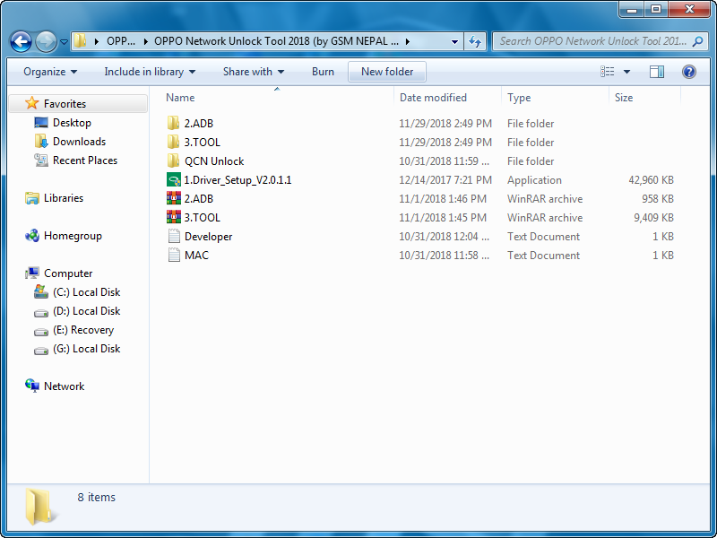The image size is (717, 538).
Task: Open the recent pages dropdown arrow
Action: tap(64, 42)
